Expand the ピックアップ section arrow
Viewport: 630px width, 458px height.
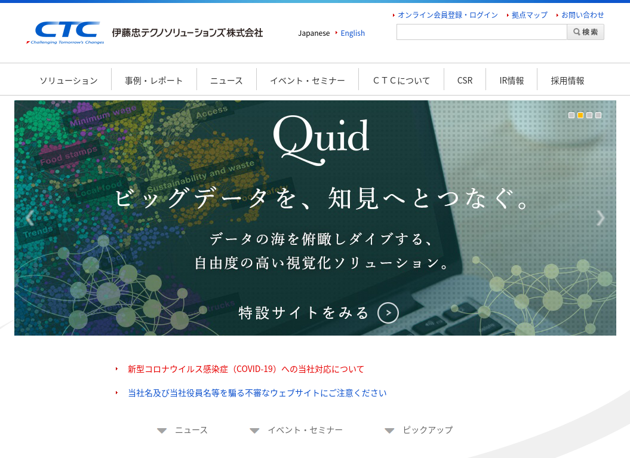point(389,431)
